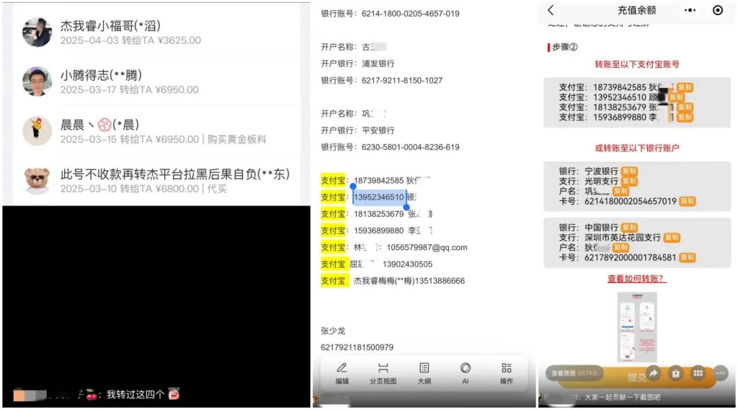738x410 pixels.
Task: Click 查看原图 to view original image
Action: pos(574,373)
